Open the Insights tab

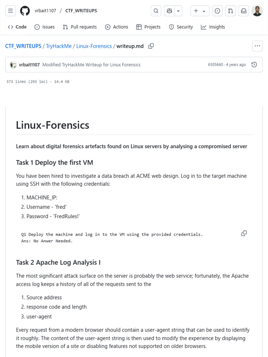click(213, 27)
